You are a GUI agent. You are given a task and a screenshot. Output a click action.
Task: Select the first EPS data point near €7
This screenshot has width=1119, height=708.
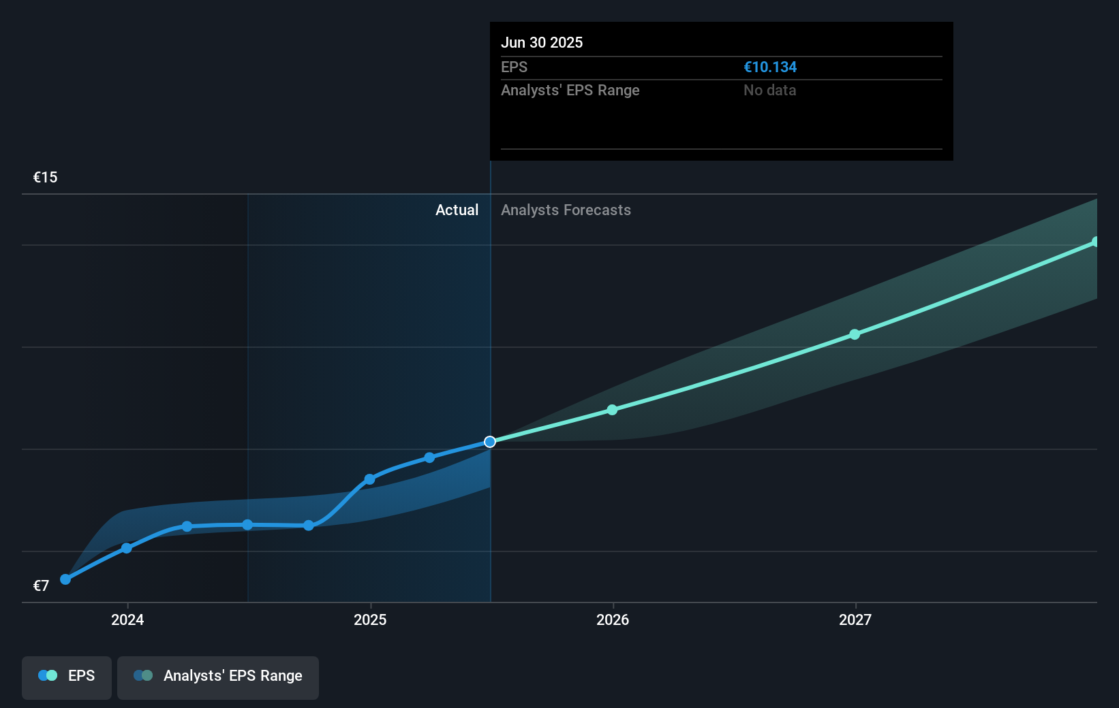[65, 579]
